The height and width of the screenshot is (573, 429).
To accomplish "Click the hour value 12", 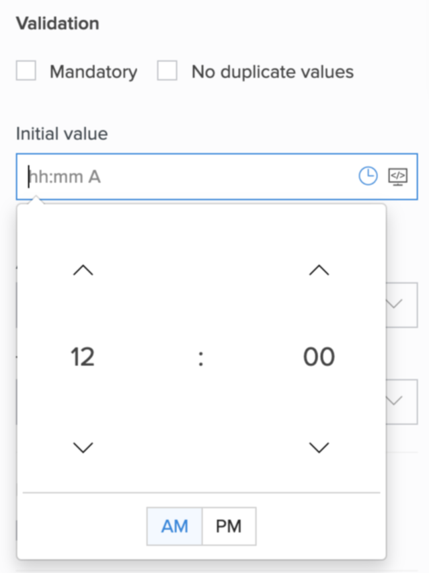I will point(83,357).
